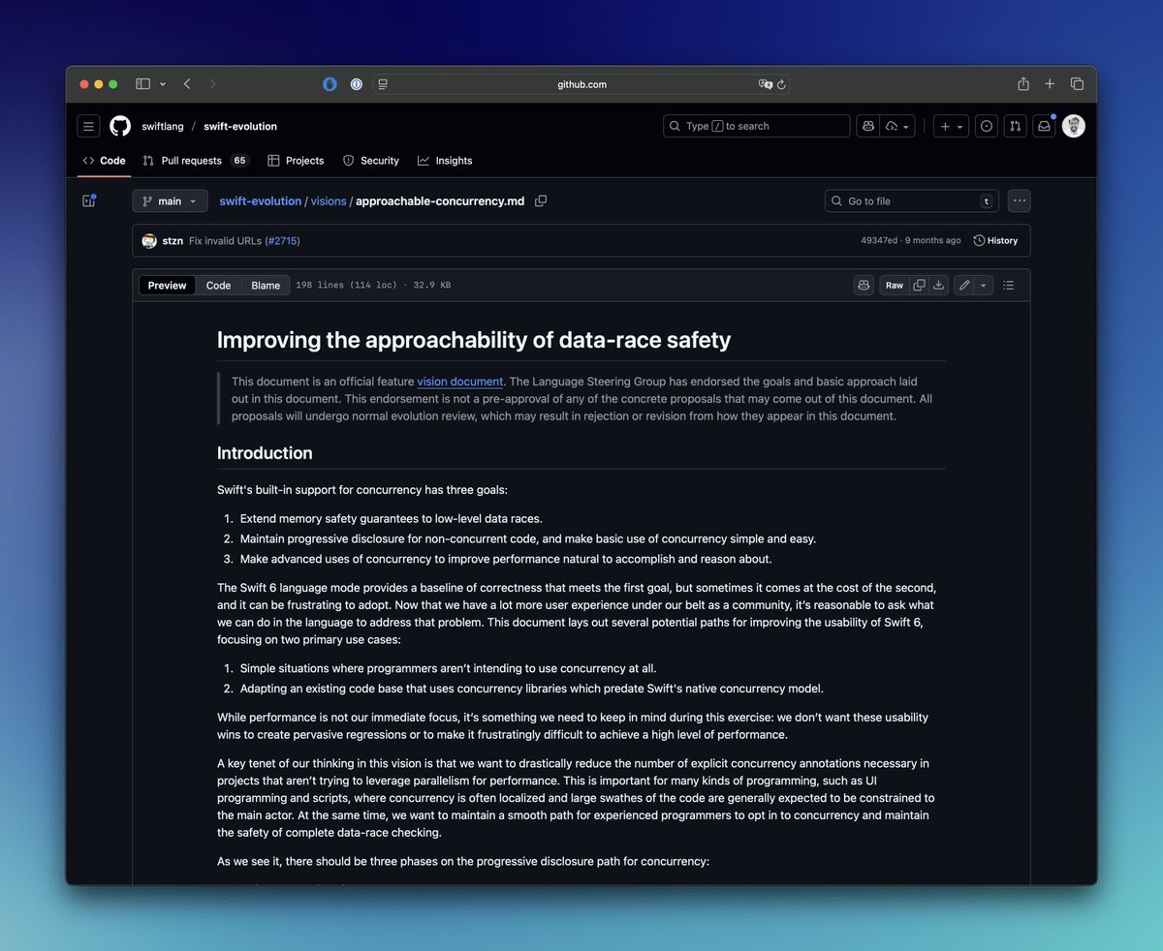Open the main branch selector
1163x951 pixels.
point(170,200)
